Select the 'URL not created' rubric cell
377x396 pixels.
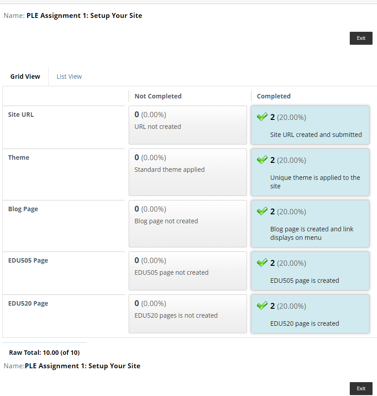188,125
